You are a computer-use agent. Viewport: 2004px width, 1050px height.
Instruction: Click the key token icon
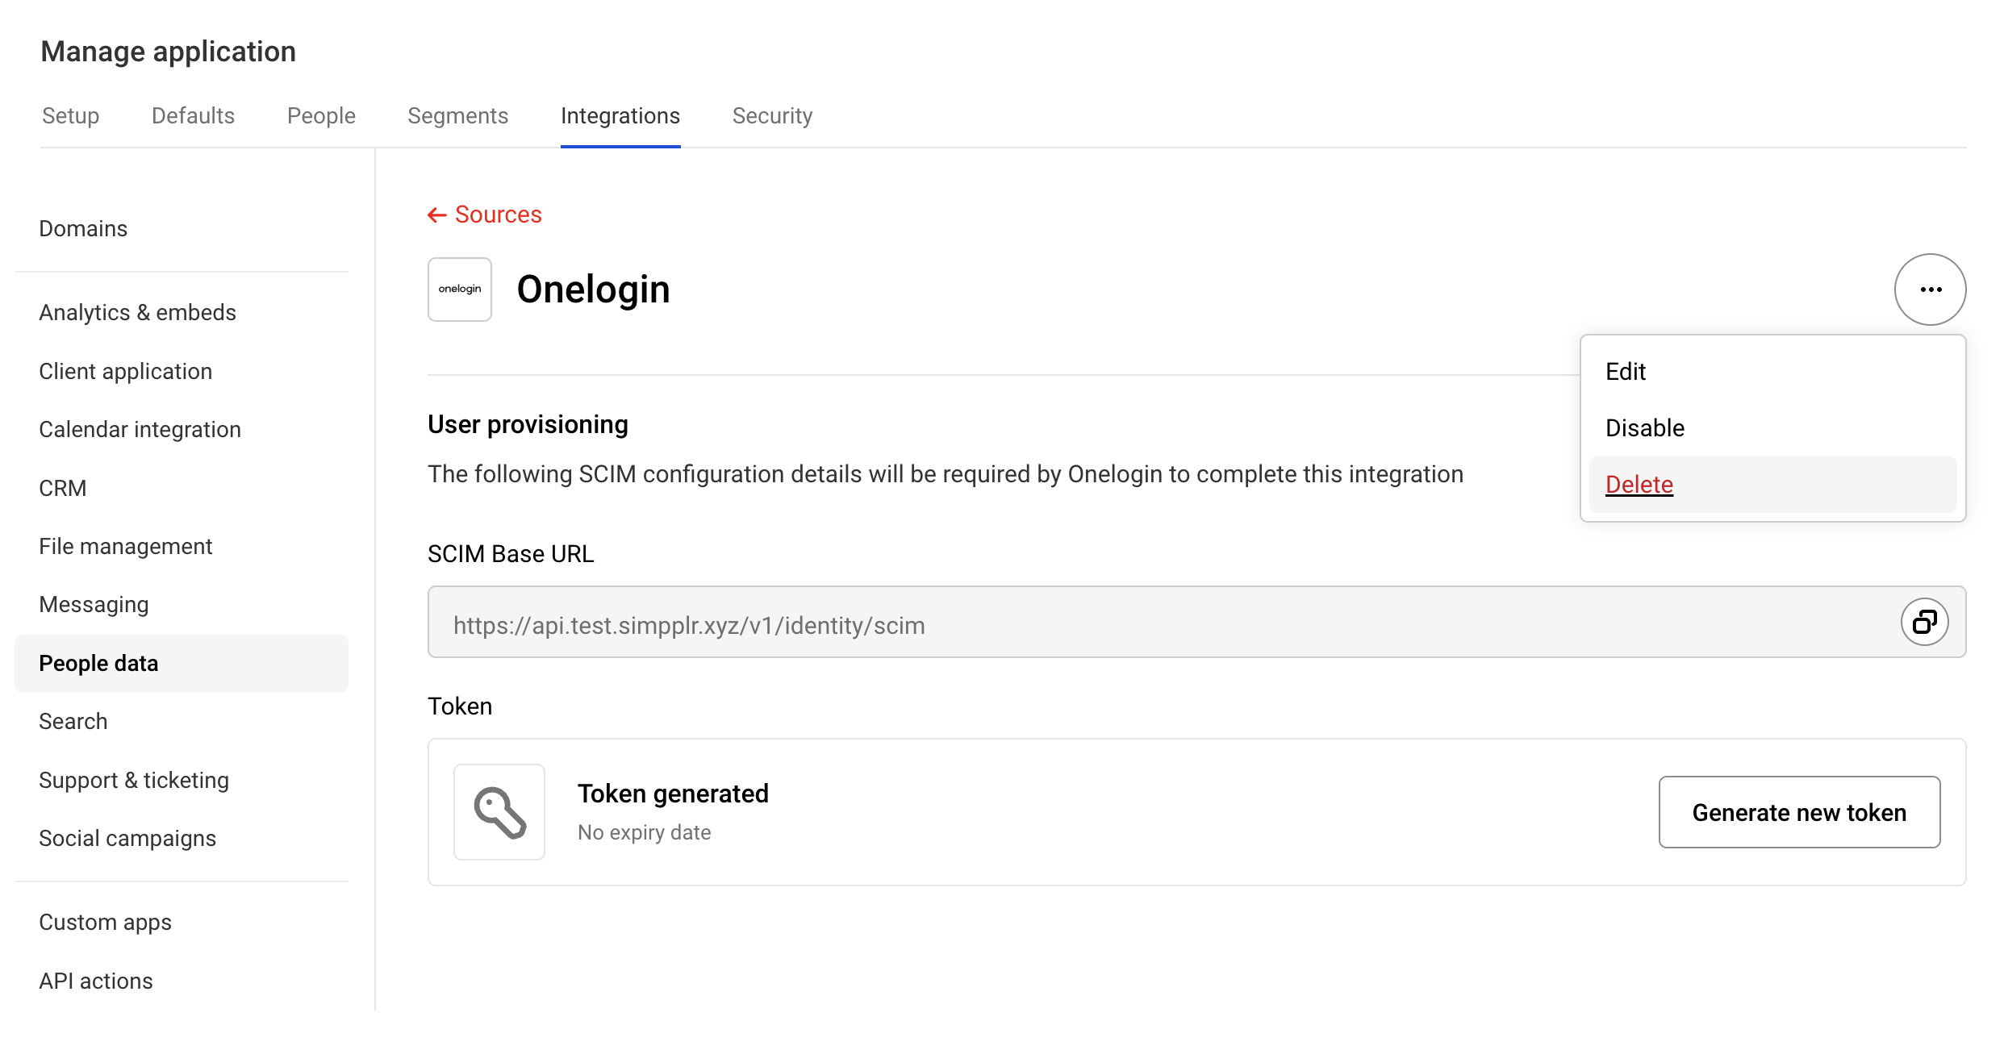[499, 812]
